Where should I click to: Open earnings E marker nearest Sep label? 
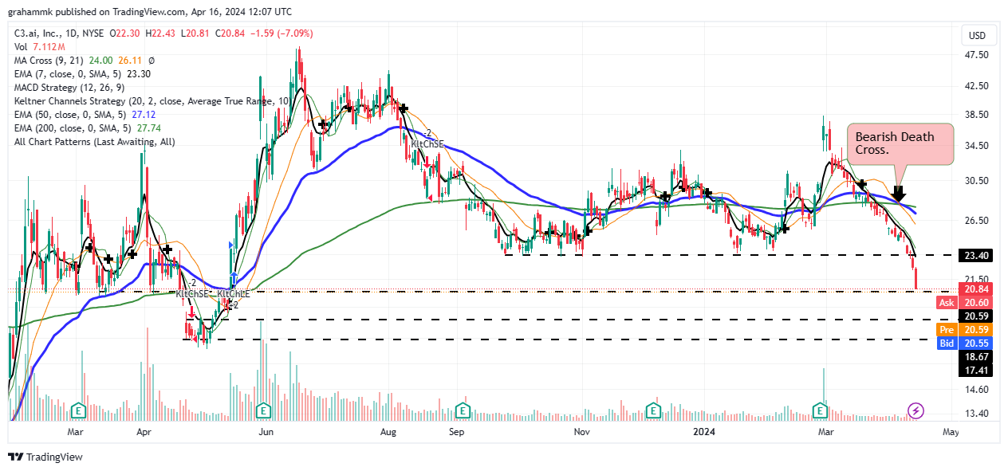point(462,410)
